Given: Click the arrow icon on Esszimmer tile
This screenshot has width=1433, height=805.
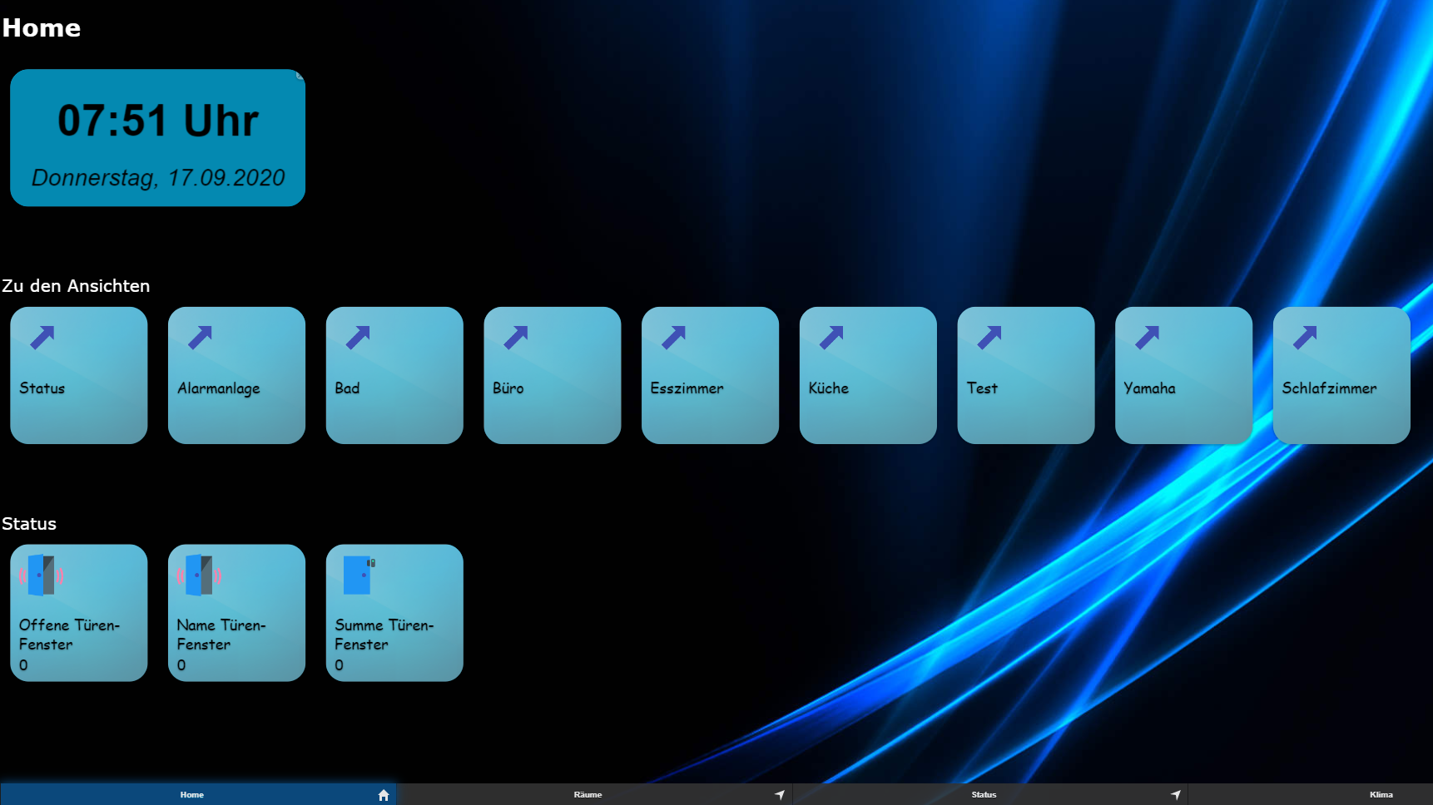Looking at the screenshot, I should (x=674, y=337).
